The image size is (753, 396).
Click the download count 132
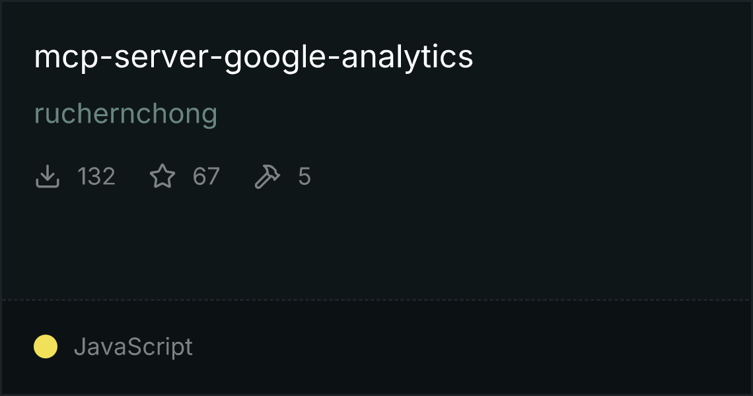coord(96,177)
